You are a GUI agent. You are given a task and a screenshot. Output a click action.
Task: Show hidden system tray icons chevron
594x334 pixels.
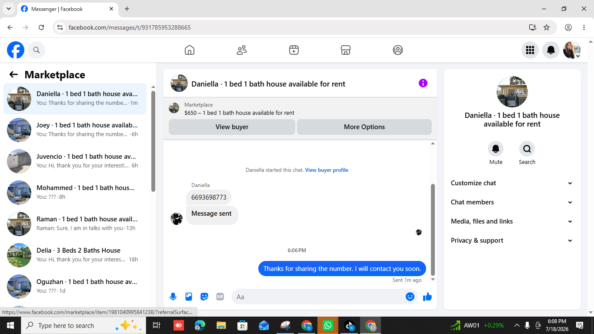coord(517,325)
